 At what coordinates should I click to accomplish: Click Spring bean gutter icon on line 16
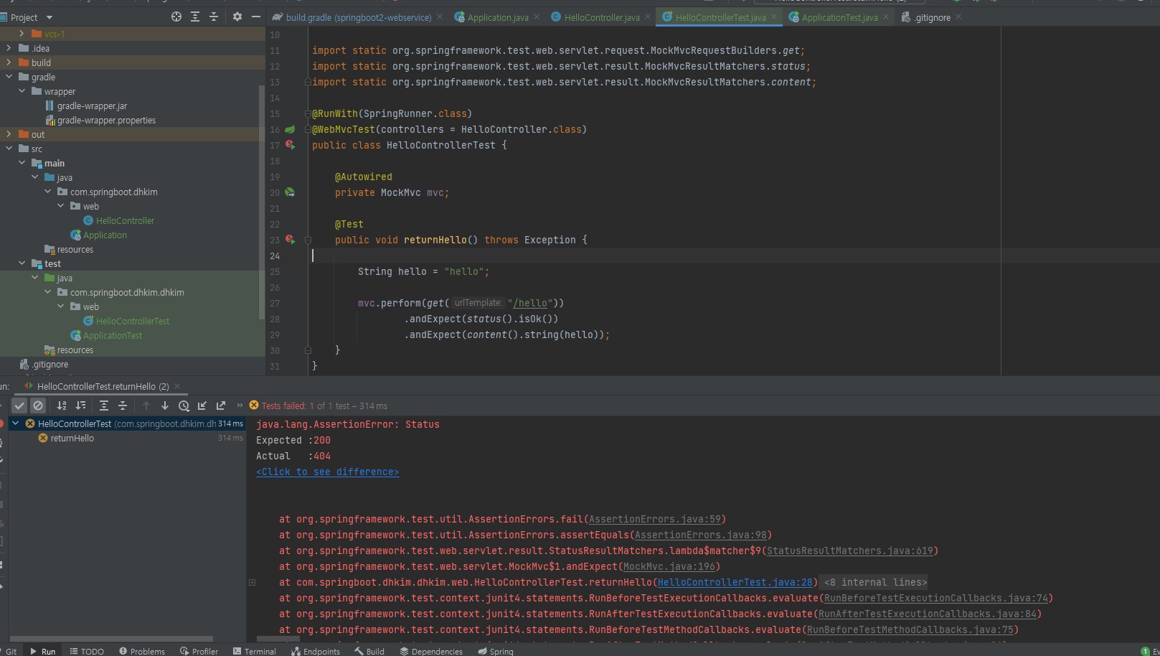290,129
